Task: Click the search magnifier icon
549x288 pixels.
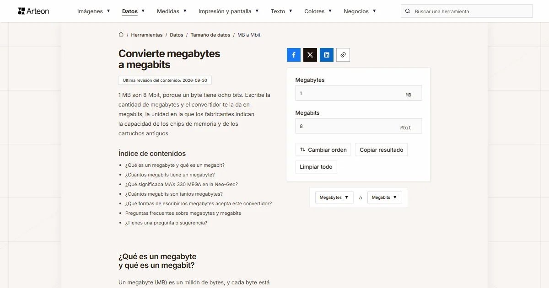Action: (x=408, y=11)
